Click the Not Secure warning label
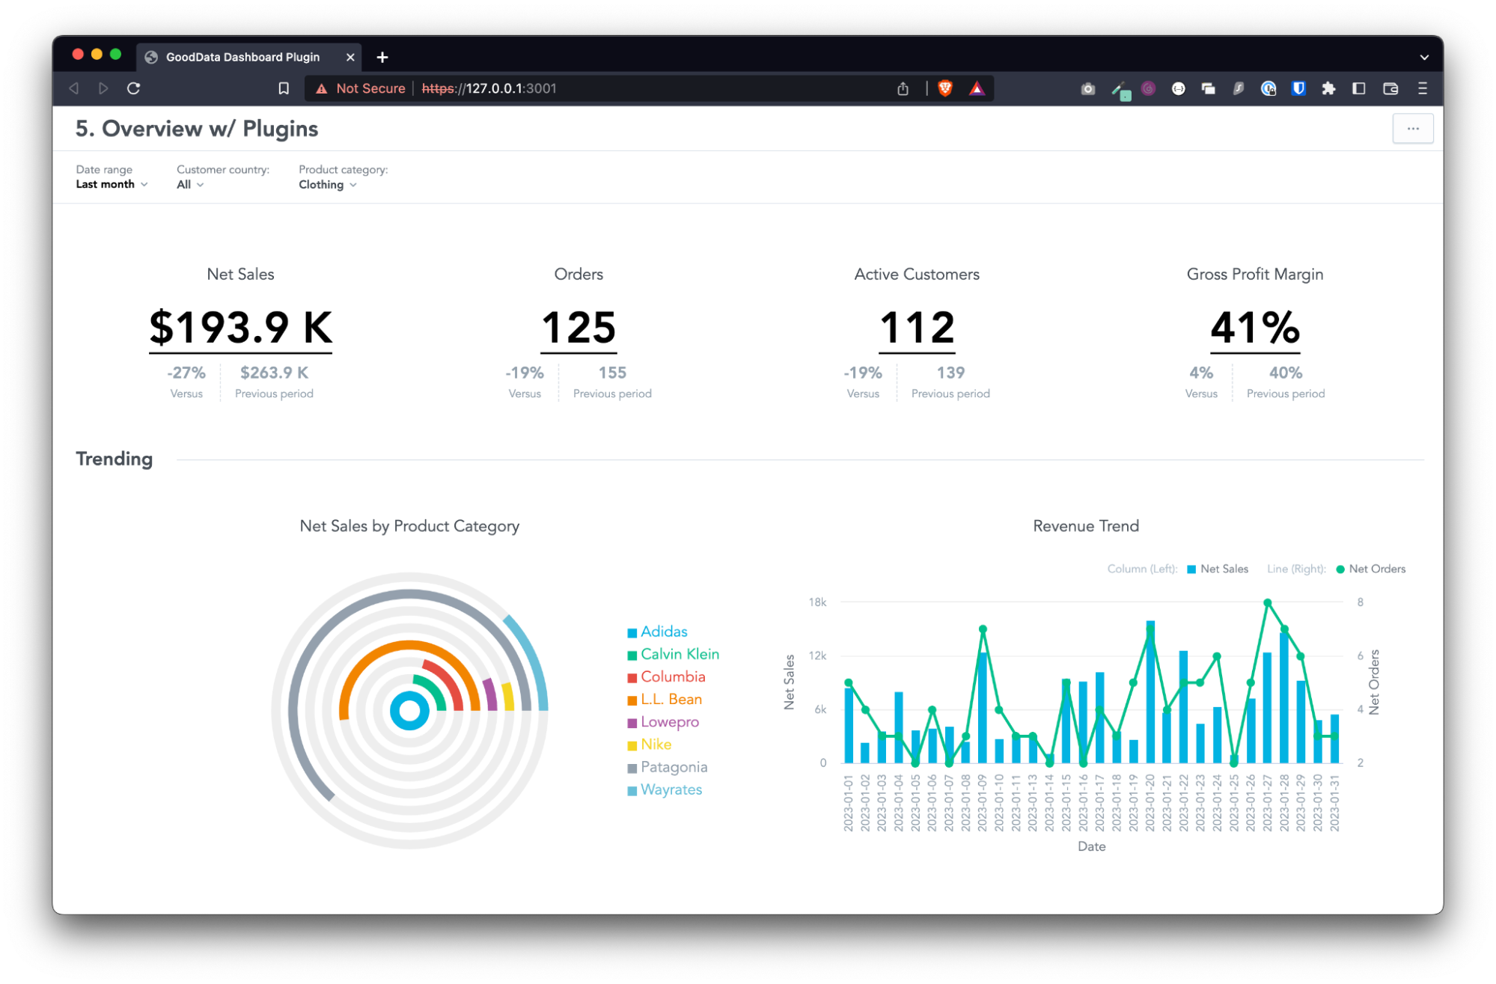1496x984 pixels. [x=370, y=88]
